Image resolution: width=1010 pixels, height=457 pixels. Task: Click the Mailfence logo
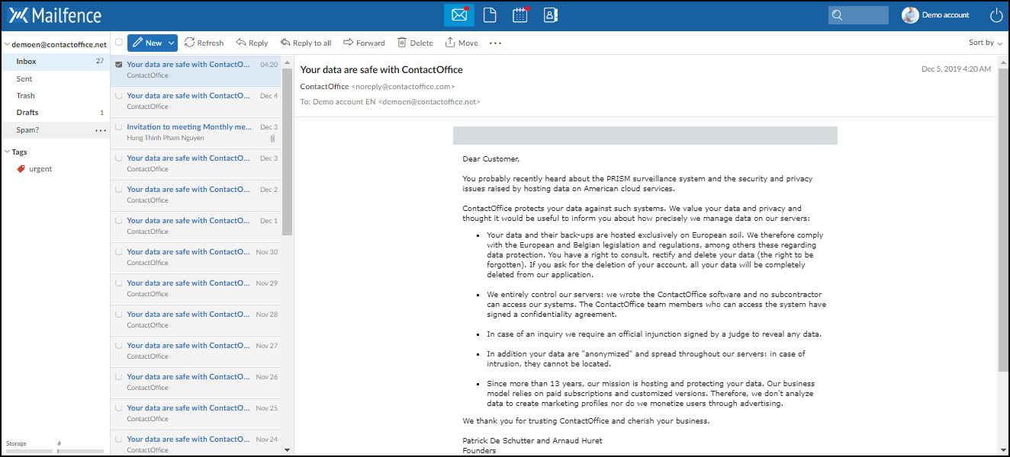click(x=55, y=15)
